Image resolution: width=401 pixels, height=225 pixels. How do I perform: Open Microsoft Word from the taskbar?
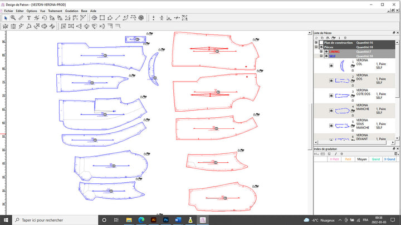178,220
